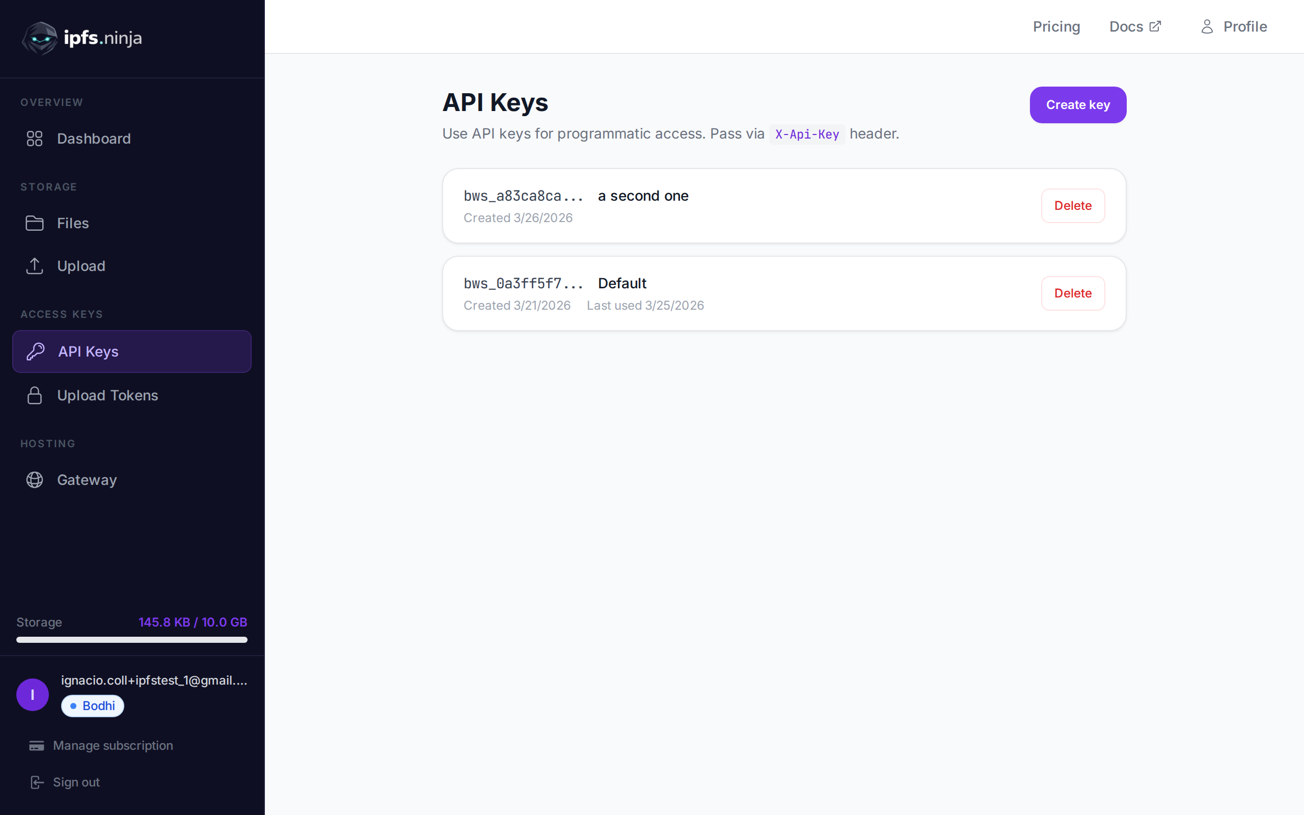Click the purple avatar circle with letter I

click(x=32, y=694)
